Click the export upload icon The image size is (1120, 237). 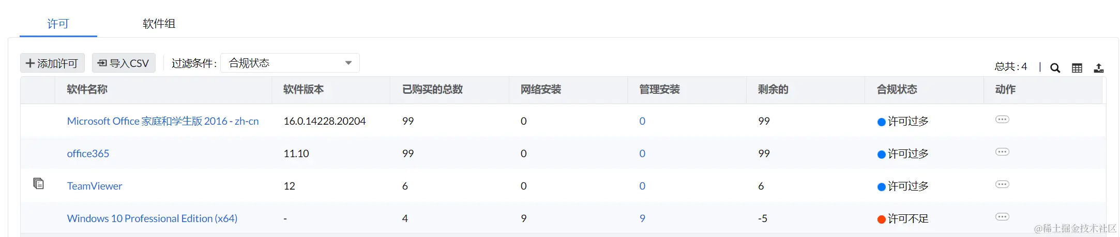coord(1099,67)
